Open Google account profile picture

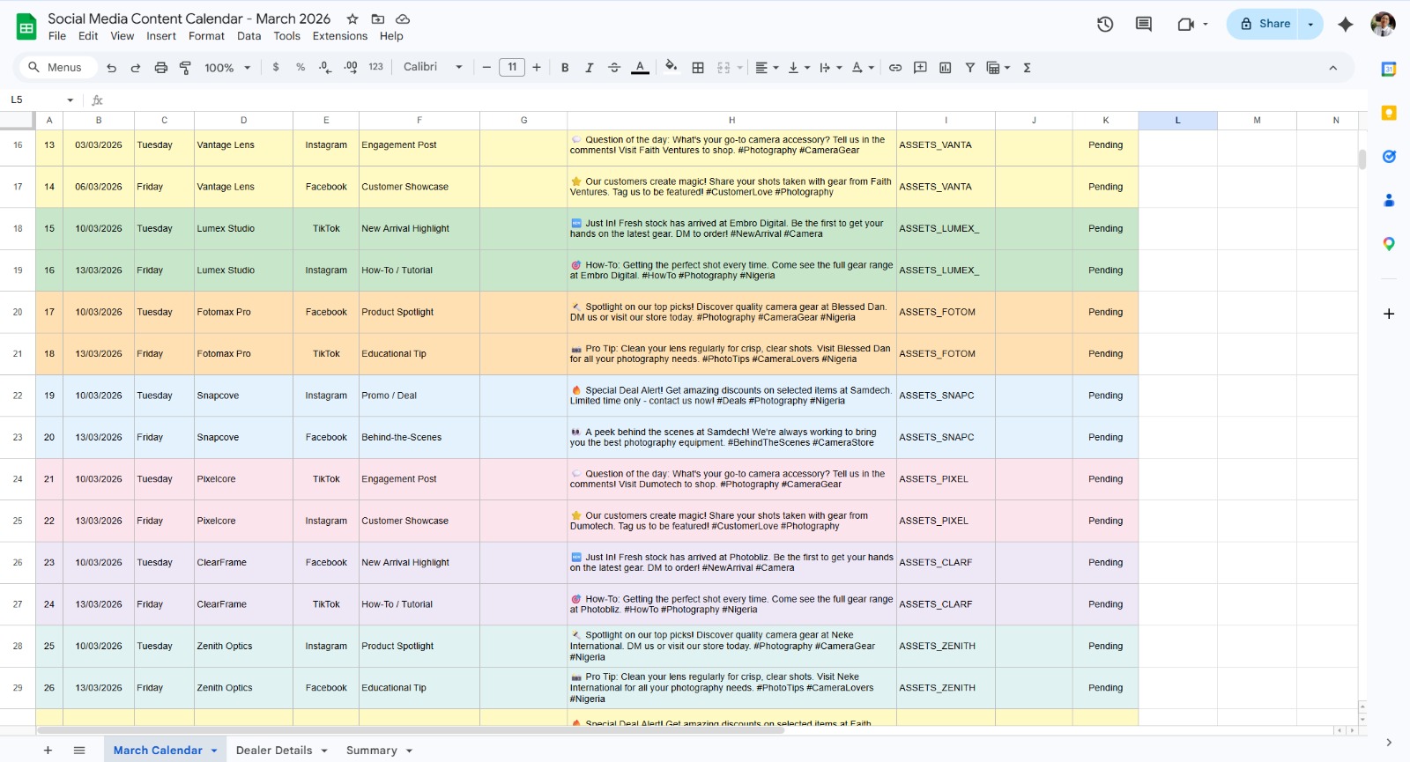point(1383,24)
